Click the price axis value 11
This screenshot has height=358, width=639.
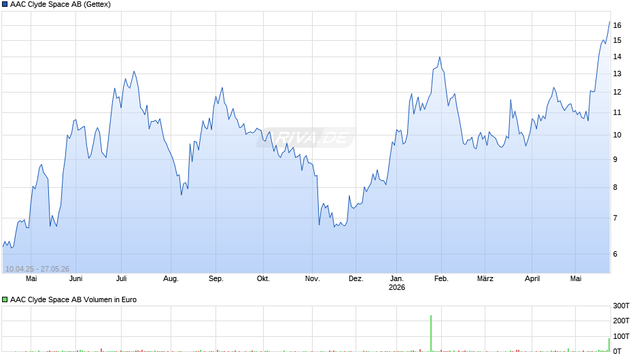coord(617,113)
